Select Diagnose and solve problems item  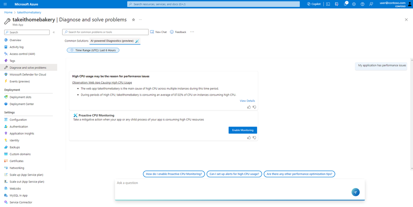point(29,68)
